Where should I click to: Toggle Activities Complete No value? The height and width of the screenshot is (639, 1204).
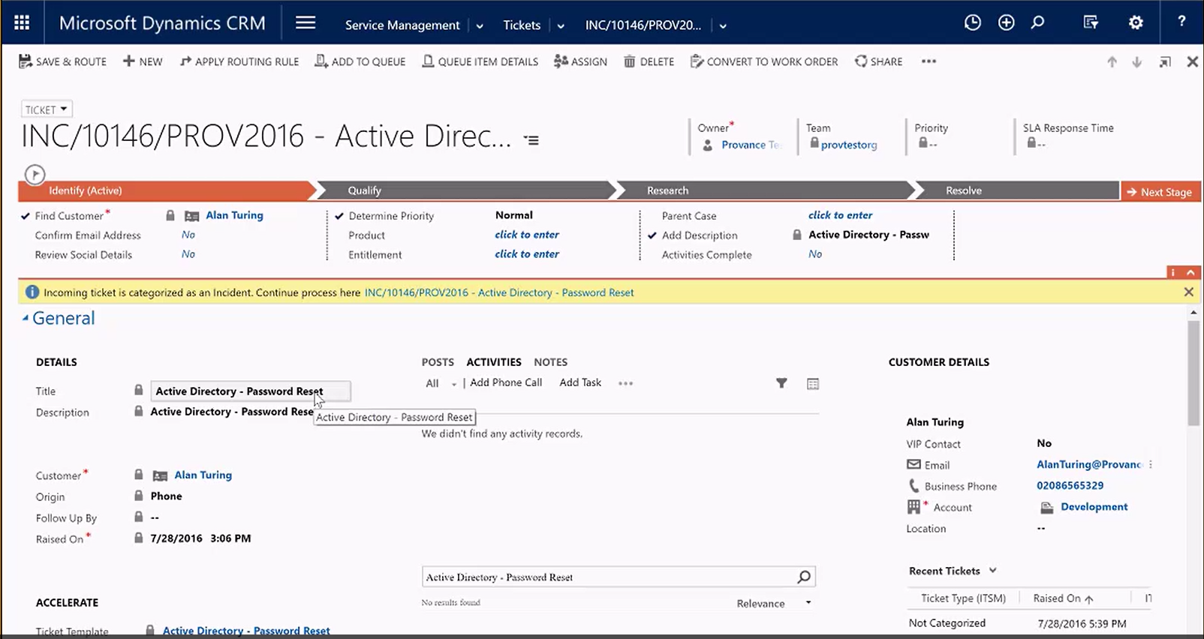coord(815,254)
